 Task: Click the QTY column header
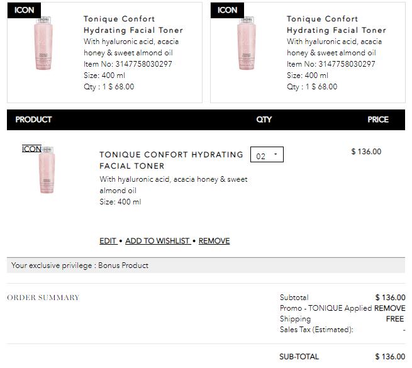(264, 120)
